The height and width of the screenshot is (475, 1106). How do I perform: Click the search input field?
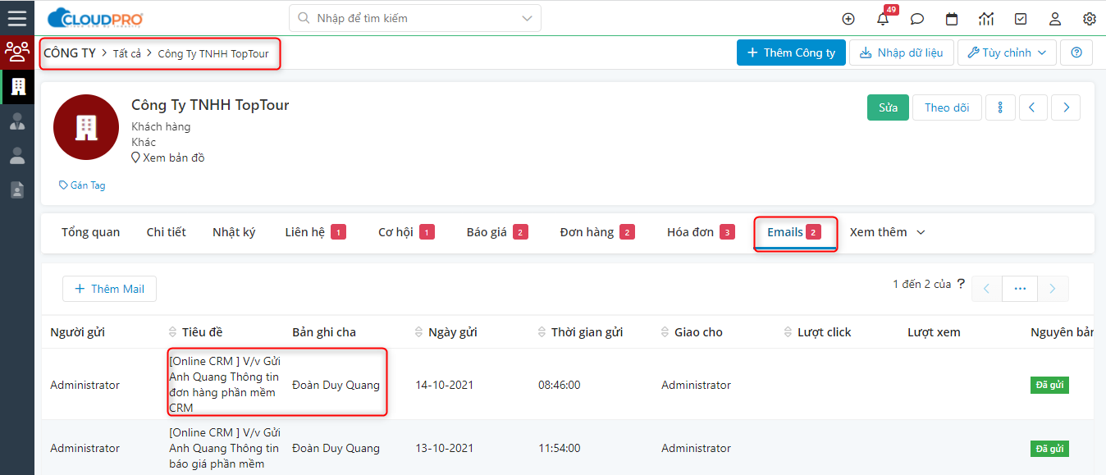(410, 18)
